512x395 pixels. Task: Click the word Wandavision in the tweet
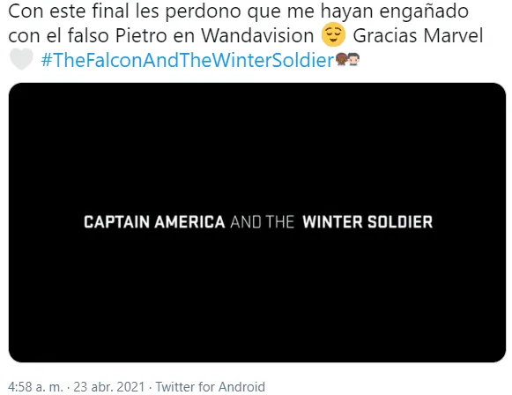tap(257, 35)
